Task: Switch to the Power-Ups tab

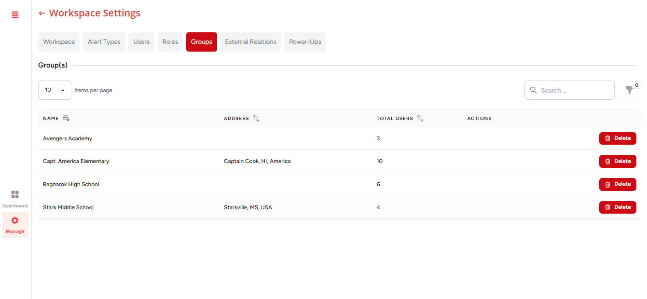Action: pyautogui.click(x=305, y=42)
